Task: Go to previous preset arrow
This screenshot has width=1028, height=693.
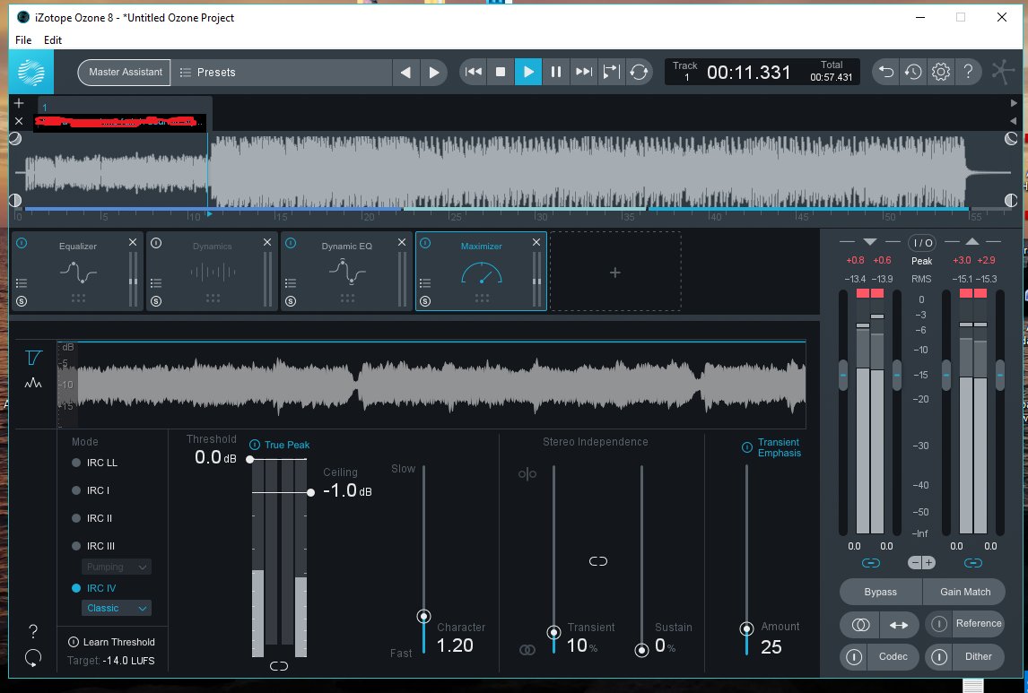Action: (405, 72)
